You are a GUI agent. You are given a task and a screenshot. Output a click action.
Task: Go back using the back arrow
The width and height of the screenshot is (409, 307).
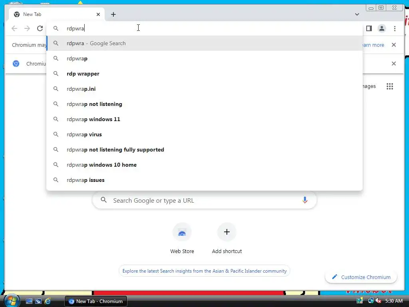(x=14, y=28)
